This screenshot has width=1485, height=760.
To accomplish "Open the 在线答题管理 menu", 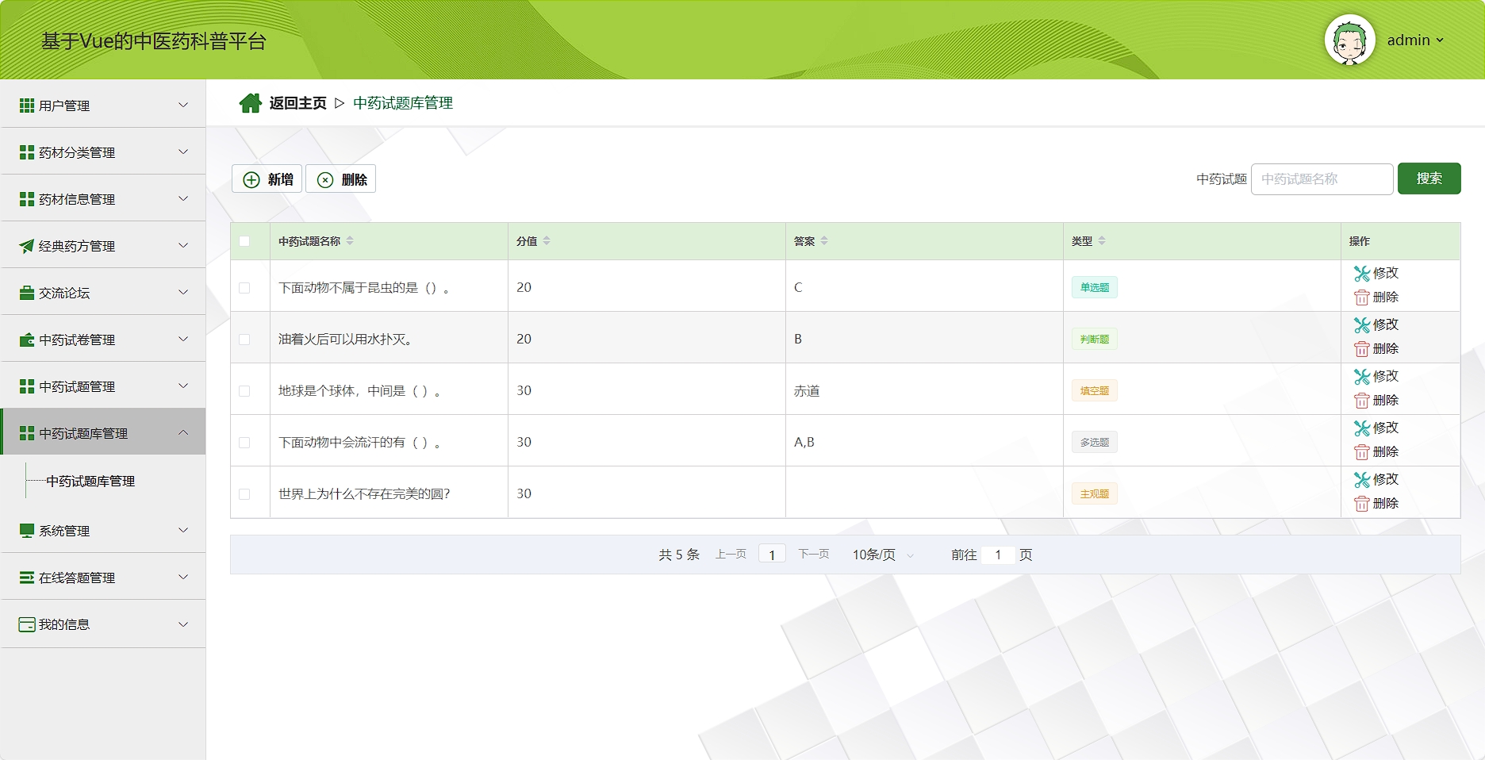I will tap(103, 578).
